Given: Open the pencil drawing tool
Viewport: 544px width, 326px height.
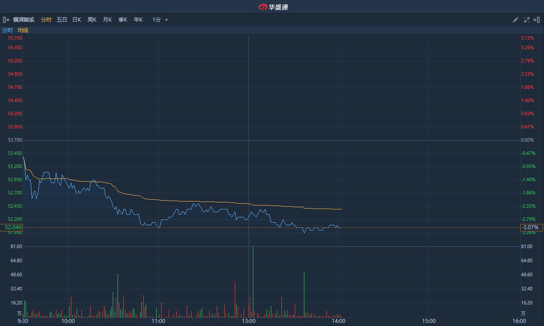Looking at the screenshot, I should tap(515, 20).
